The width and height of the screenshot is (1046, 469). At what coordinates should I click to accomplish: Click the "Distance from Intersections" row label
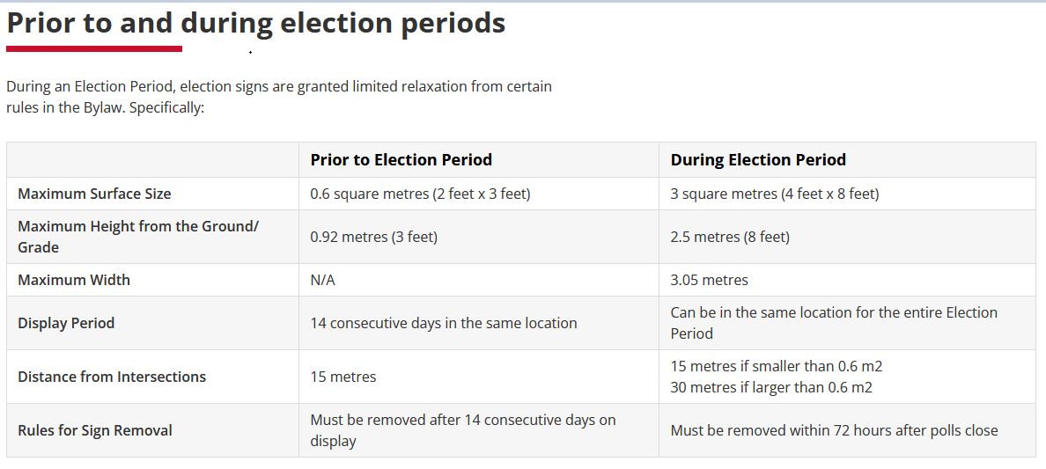[112, 377]
